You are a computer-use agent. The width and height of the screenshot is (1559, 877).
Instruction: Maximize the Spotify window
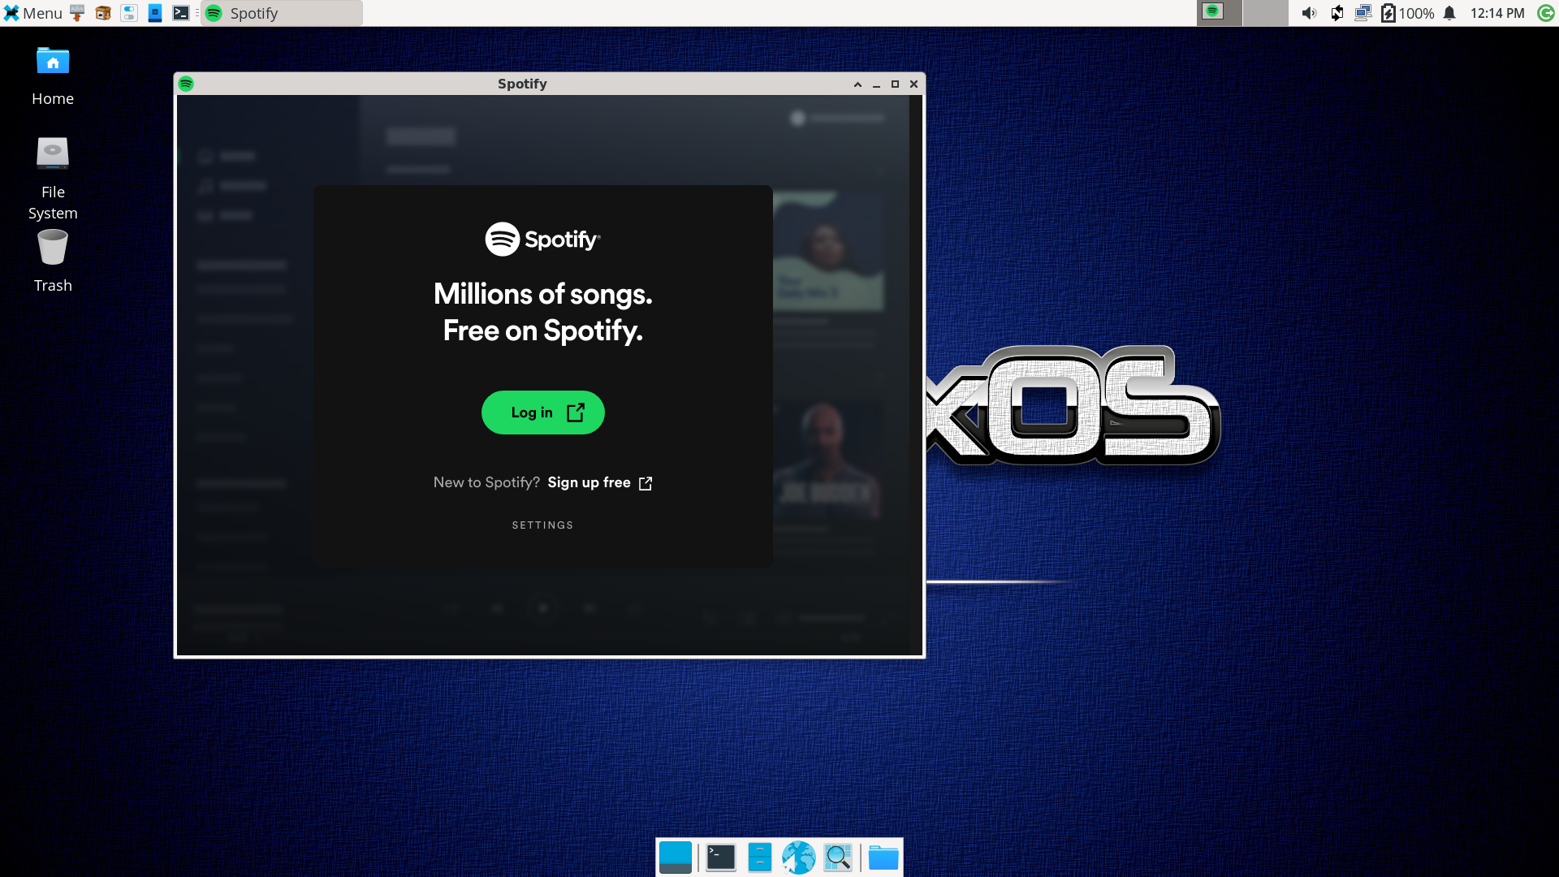click(x=895, y=84)
